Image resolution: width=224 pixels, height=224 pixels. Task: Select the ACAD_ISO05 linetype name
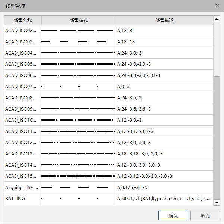point(21,64)
